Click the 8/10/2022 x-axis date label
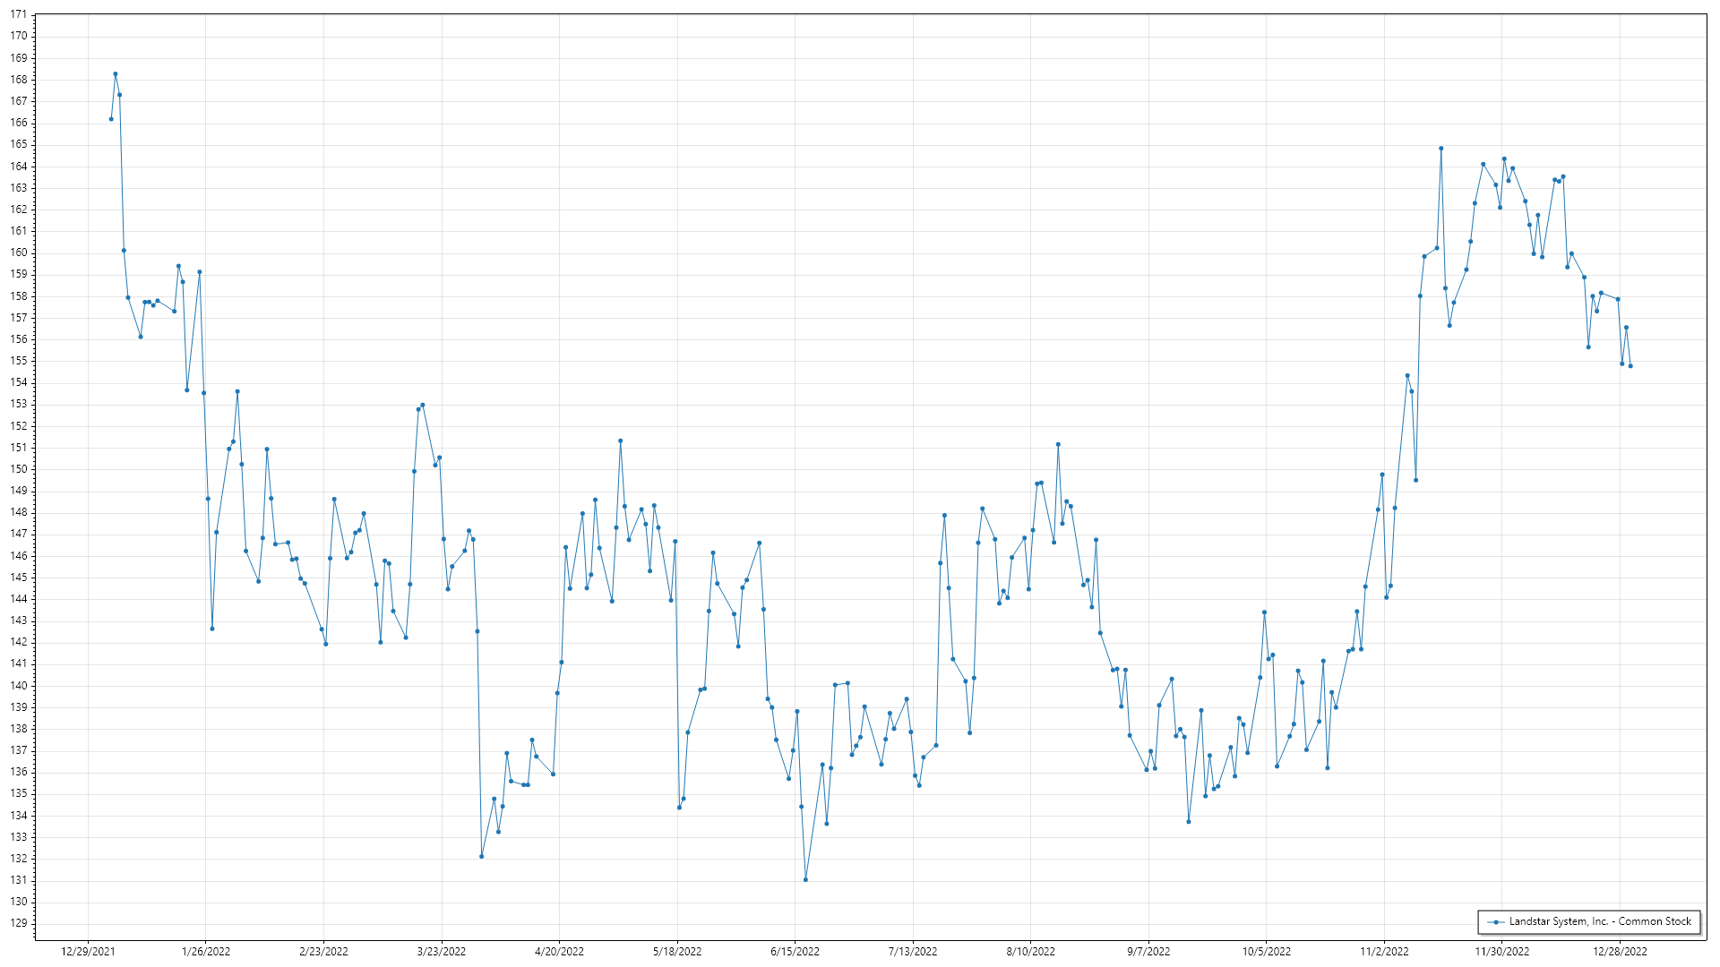 tap(1030, 952)
